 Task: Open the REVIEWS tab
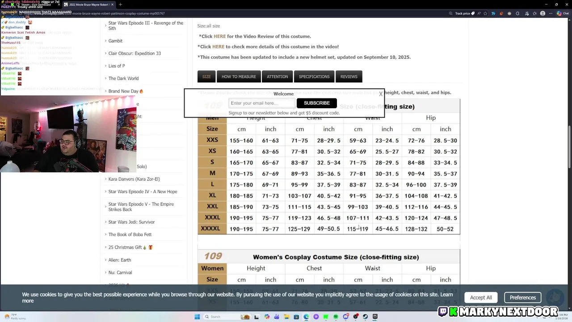point(349,76)
